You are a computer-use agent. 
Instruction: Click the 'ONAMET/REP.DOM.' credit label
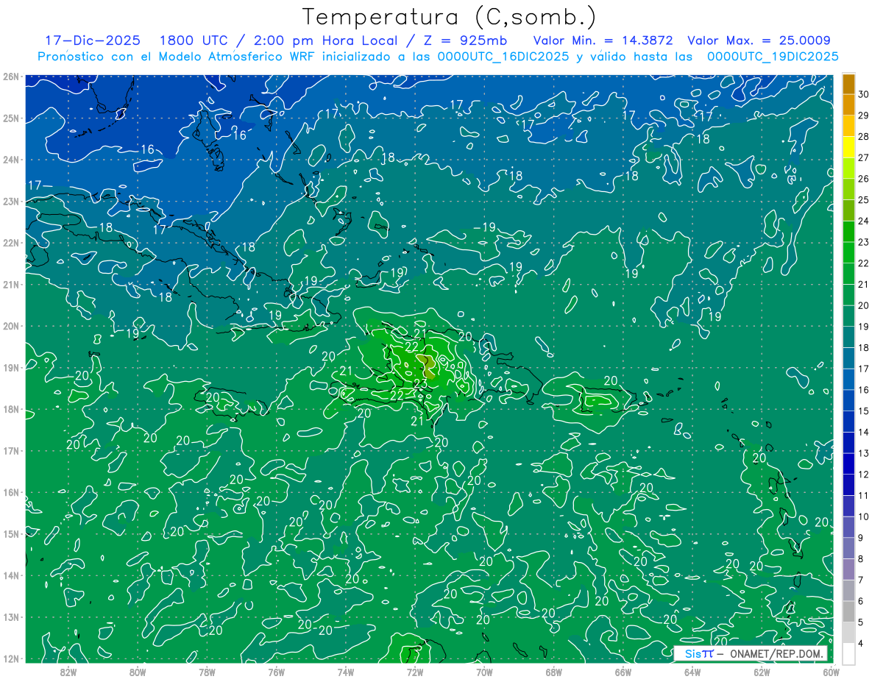click(x=776, y=653)
